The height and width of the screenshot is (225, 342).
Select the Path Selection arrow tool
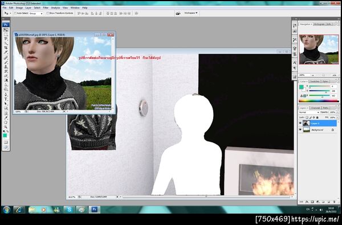coord(6,104)
